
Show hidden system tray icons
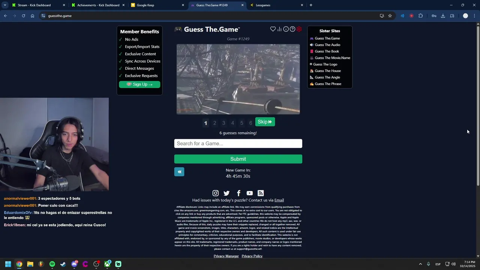pyautogui.click(x=420, y=264)
